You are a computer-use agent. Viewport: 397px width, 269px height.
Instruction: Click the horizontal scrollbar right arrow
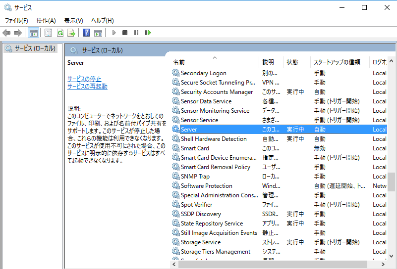383,264
